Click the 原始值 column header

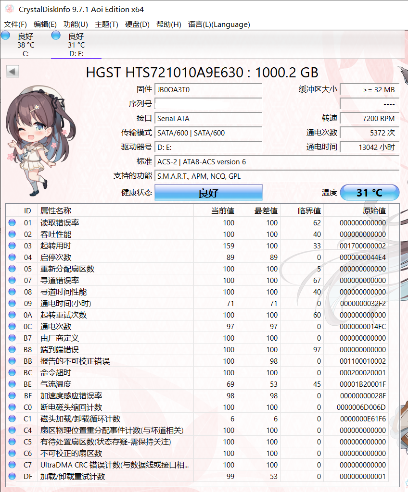click(356, 210)
